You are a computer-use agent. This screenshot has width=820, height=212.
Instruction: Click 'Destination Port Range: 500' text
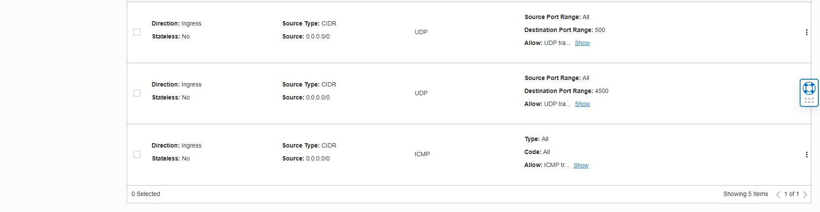pyautogui.click(x=564, y=30)
